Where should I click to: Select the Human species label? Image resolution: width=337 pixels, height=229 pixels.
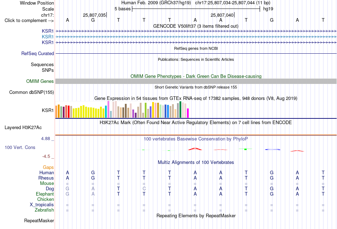click(46, 172)
